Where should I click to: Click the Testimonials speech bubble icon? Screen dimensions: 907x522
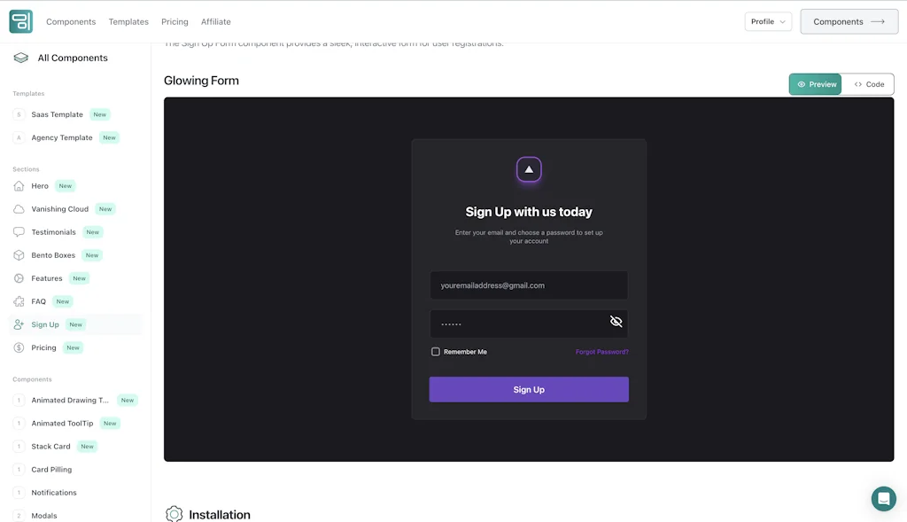pos(19,232)
